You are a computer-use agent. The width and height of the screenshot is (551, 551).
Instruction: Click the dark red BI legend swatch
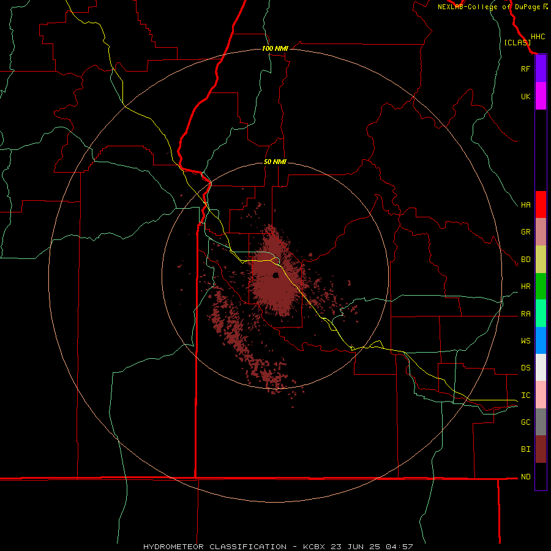pos(541,449)
